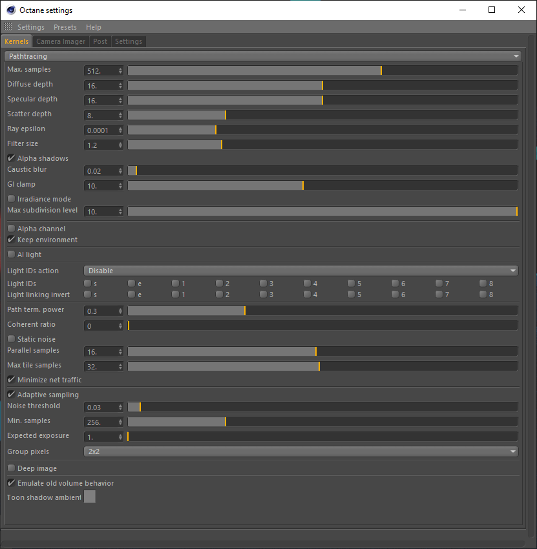
Task: Open the Help menu
Action: (94, 27)
